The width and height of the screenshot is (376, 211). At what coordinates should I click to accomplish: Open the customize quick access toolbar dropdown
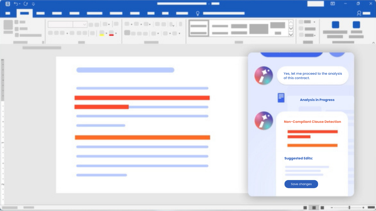coord(34,4)
